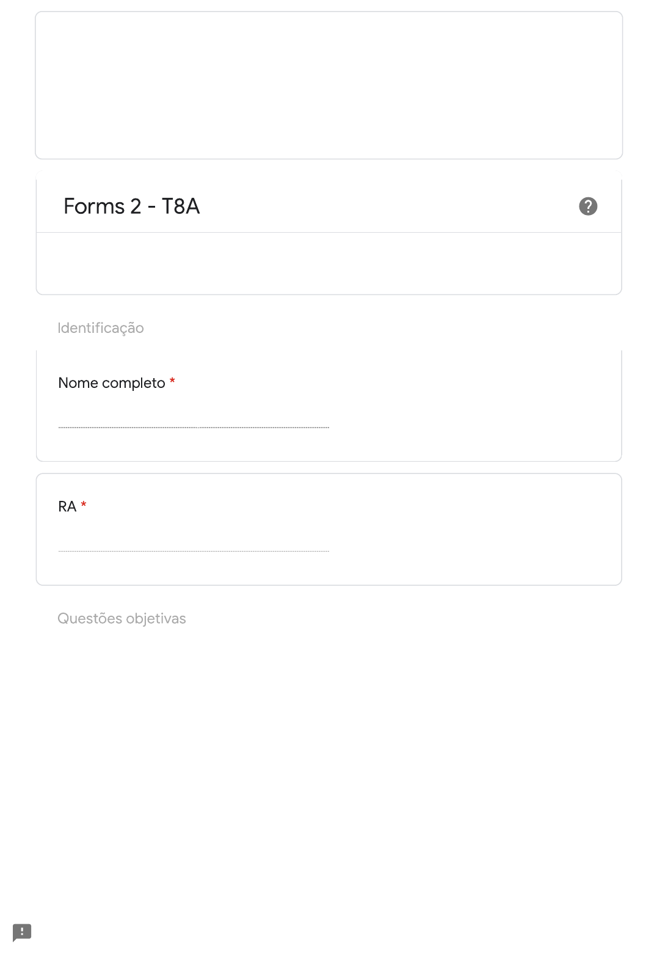Click the help question mark icon
Image resolution: width=657 pixels, height=959 pixels.
[x=588, y=206]
